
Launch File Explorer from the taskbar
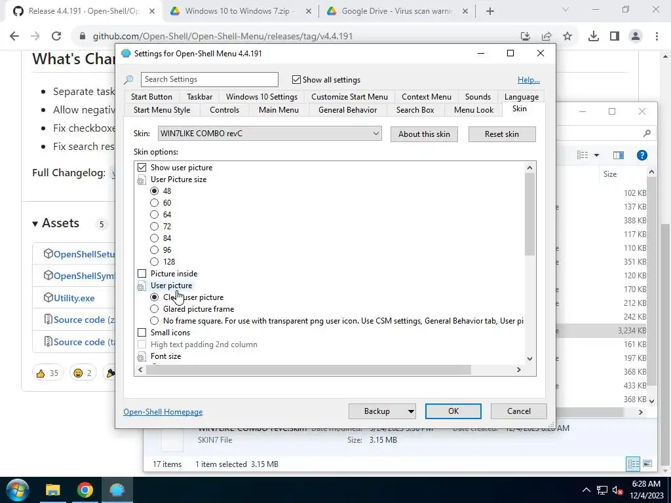pos(53,490)
